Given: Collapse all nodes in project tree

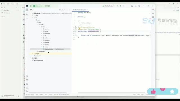Looking at the screenshot, I should 65,10.
